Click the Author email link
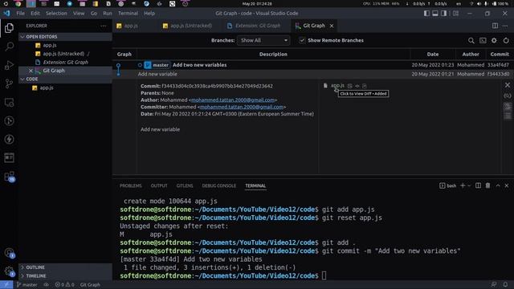 point(232,100)
